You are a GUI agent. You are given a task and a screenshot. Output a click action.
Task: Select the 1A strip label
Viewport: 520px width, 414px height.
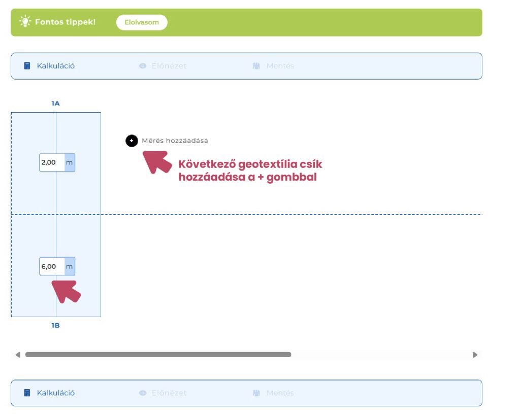tap(55, 103)
